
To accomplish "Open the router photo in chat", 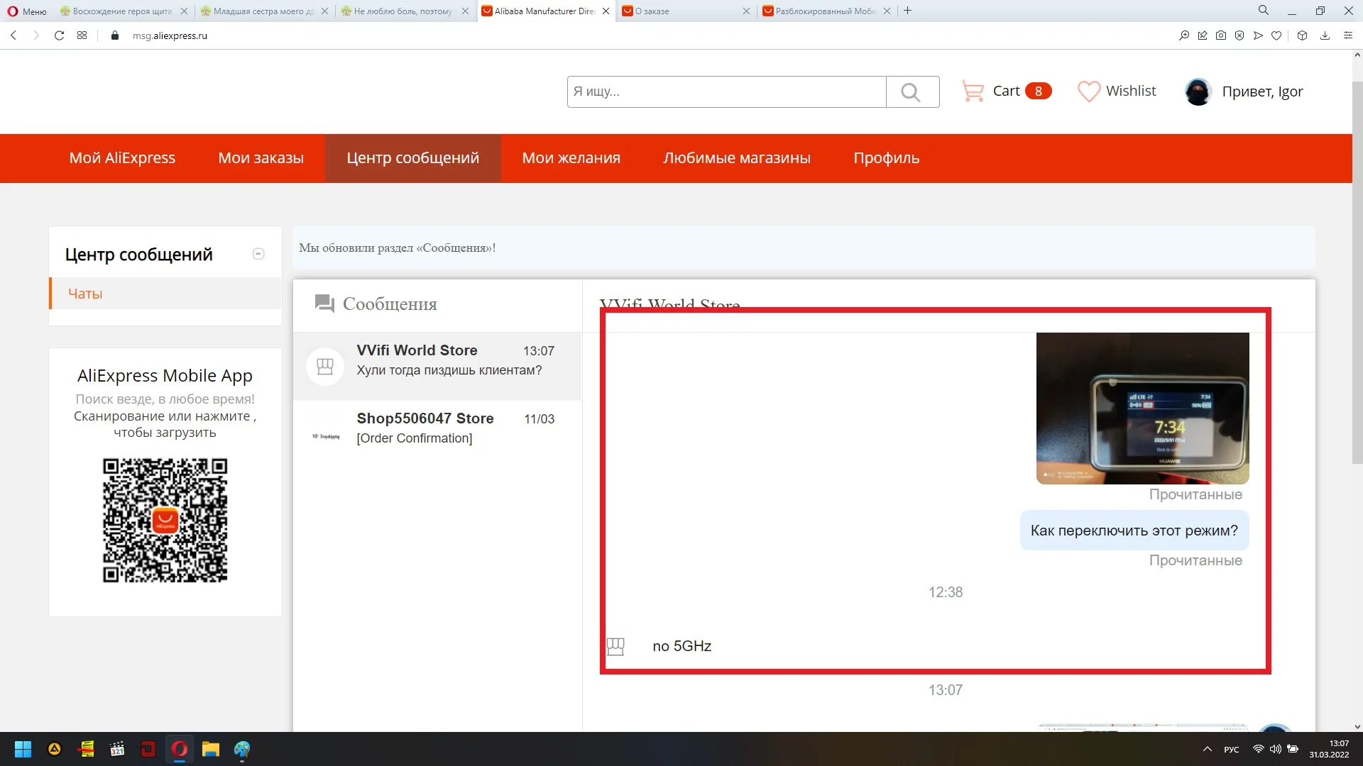I will [1142, 409].
